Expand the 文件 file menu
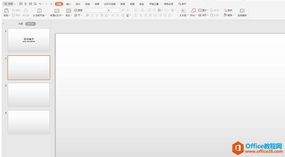 (10, 4)
